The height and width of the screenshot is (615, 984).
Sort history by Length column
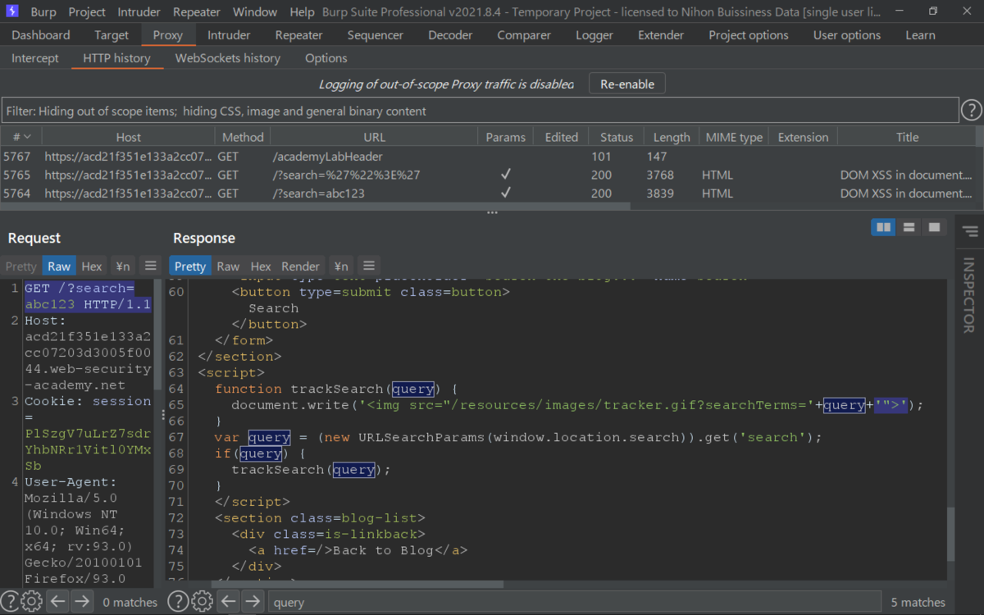click(671, 137)
